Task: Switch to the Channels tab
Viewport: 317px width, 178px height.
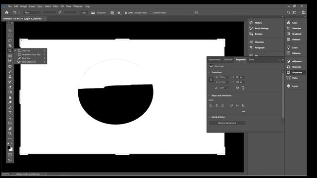Action: pyautogui.click(x=228, y=60)
